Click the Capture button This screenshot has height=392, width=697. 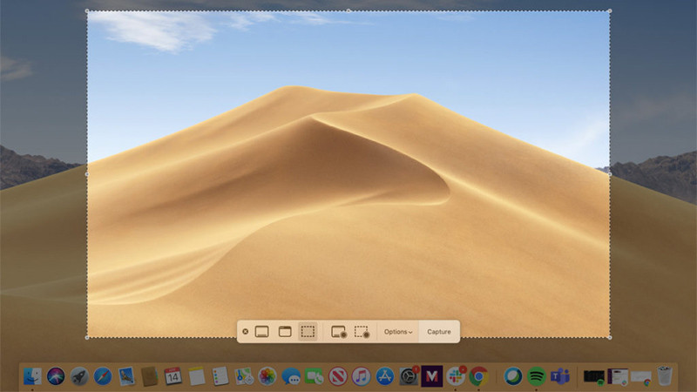coord(439,332)
